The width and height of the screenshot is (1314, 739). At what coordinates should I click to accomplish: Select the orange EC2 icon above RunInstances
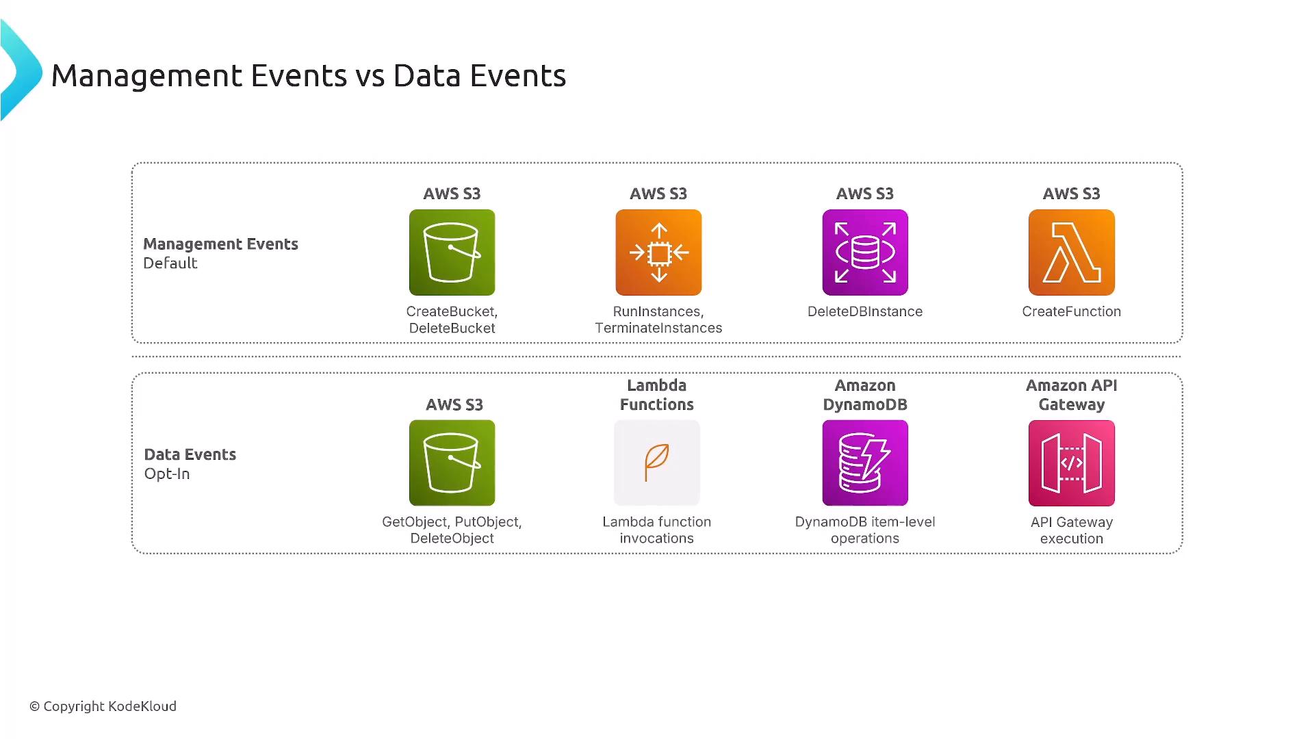click(x=658, y=252)
